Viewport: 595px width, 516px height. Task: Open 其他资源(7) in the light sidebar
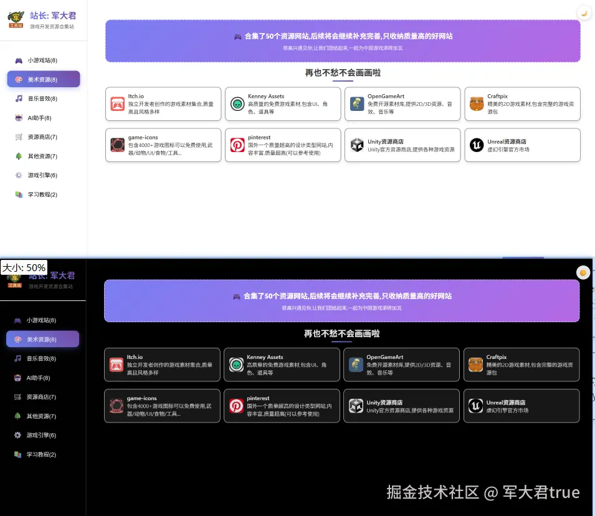[x=43, y=156]
